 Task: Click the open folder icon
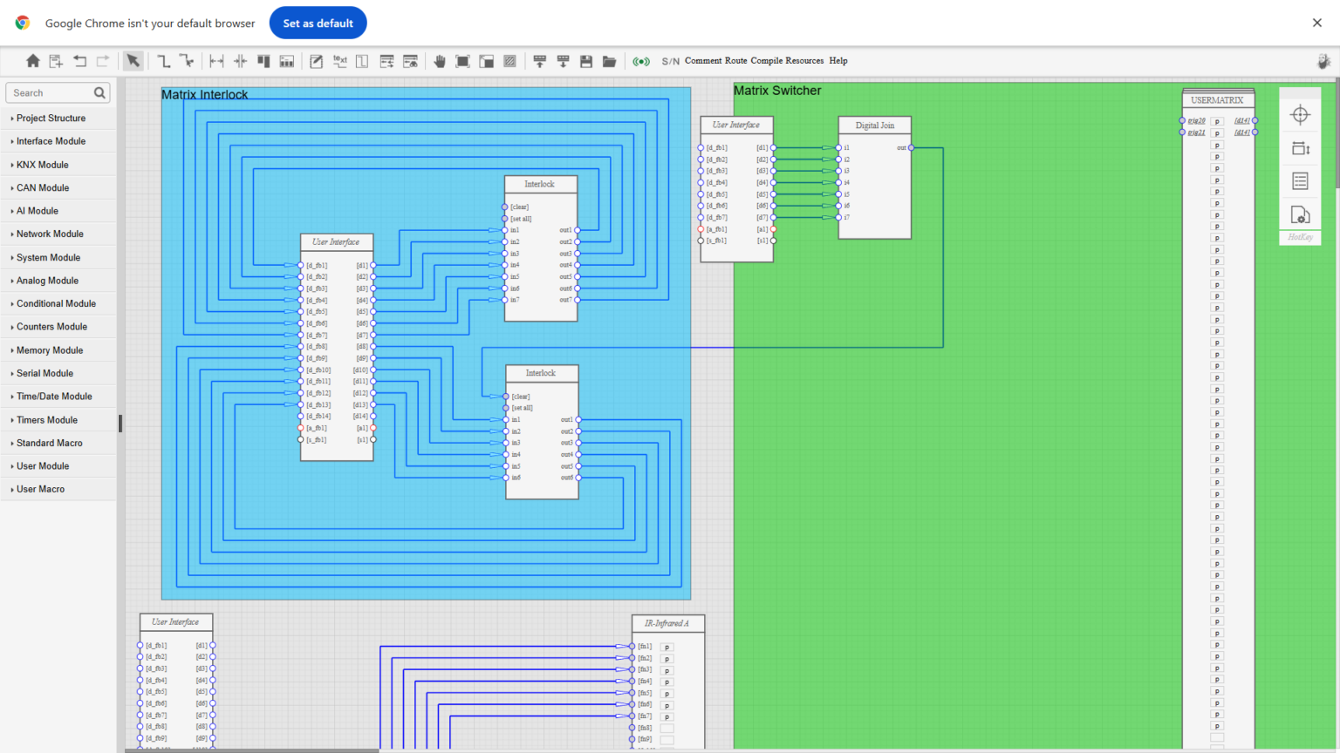tap(610, 61)
